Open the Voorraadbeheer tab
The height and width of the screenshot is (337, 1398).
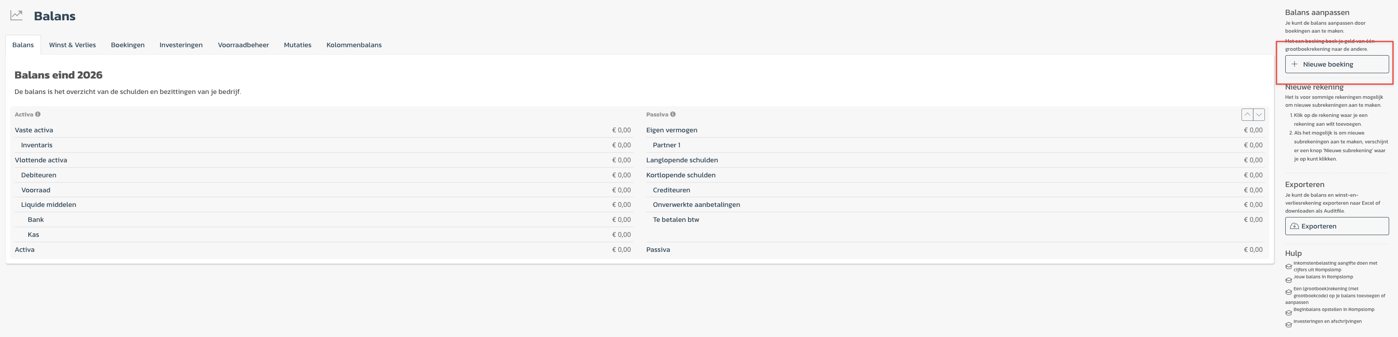243,45
